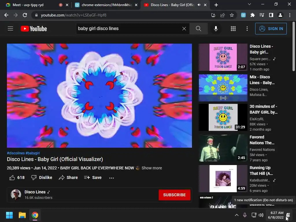Click the Sign In button
Screen dimensions: 296x222
coord(271,29)
